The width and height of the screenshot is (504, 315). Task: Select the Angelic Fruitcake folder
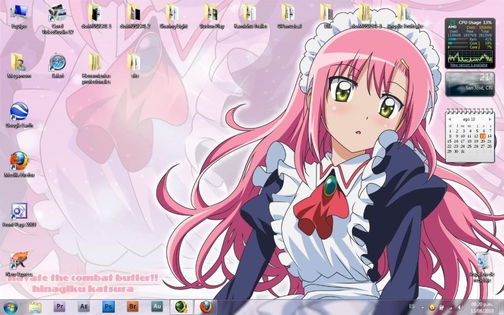coord(405,16)
